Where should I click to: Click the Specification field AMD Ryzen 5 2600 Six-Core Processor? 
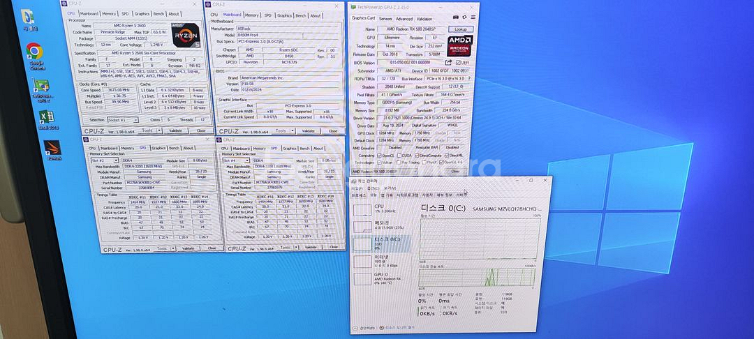150,53
